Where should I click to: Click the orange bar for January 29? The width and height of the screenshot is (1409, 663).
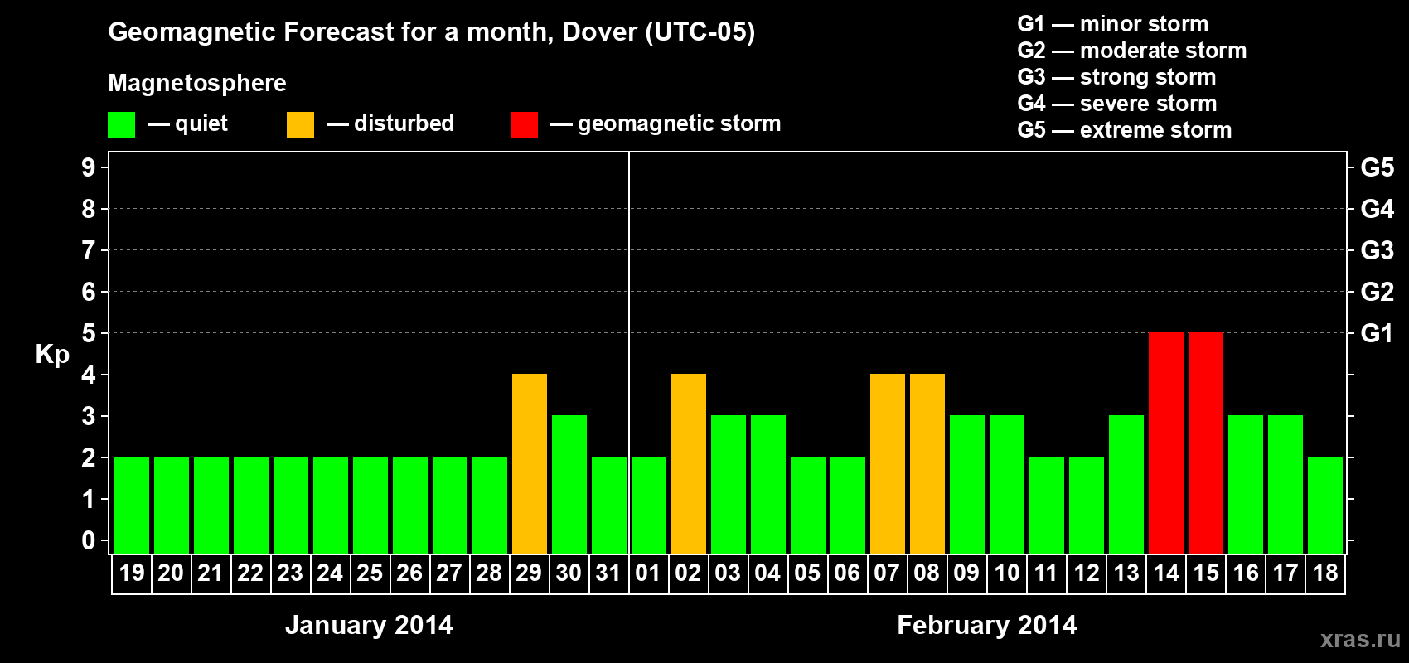coord(530,464)
